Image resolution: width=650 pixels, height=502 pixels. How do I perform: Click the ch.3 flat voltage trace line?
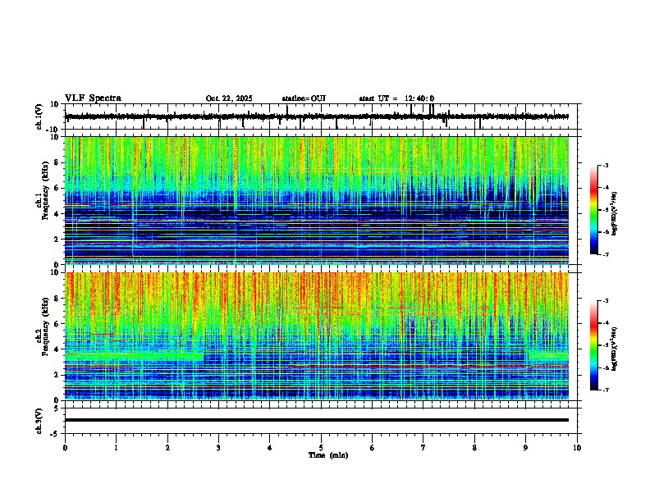click(x=317, y=420)
